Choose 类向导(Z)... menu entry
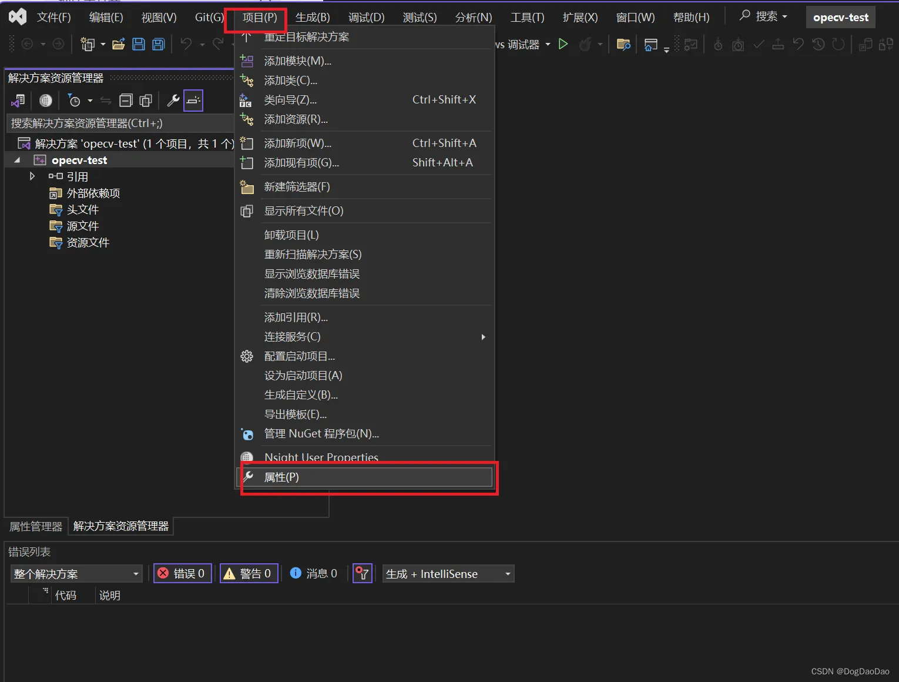 pos(364,100)
